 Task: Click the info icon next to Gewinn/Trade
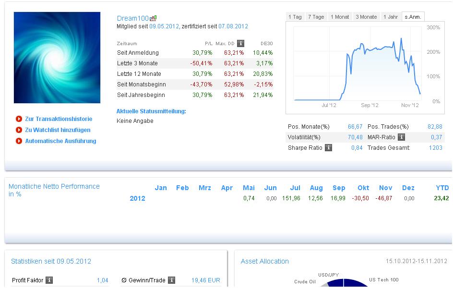pyautogui.click(x=171, y=280)
